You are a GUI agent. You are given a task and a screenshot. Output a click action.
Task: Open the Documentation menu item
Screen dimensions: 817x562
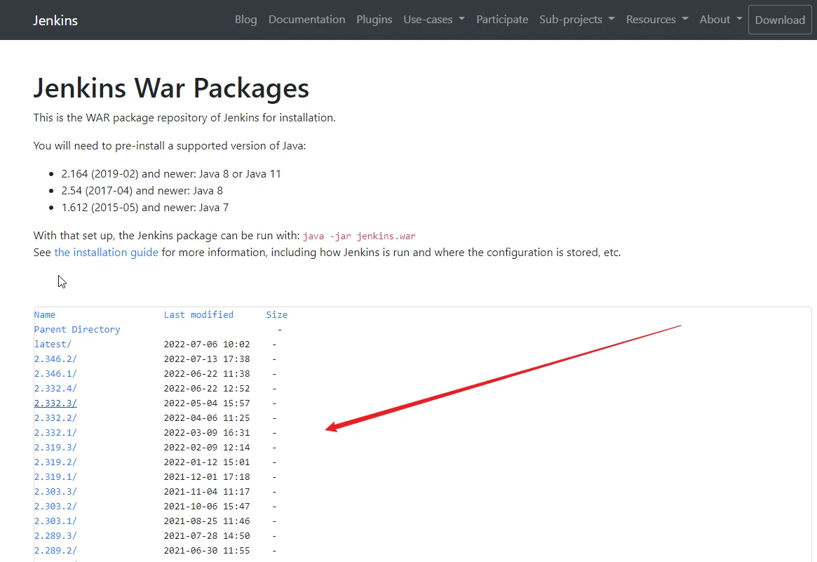[307, 20]
